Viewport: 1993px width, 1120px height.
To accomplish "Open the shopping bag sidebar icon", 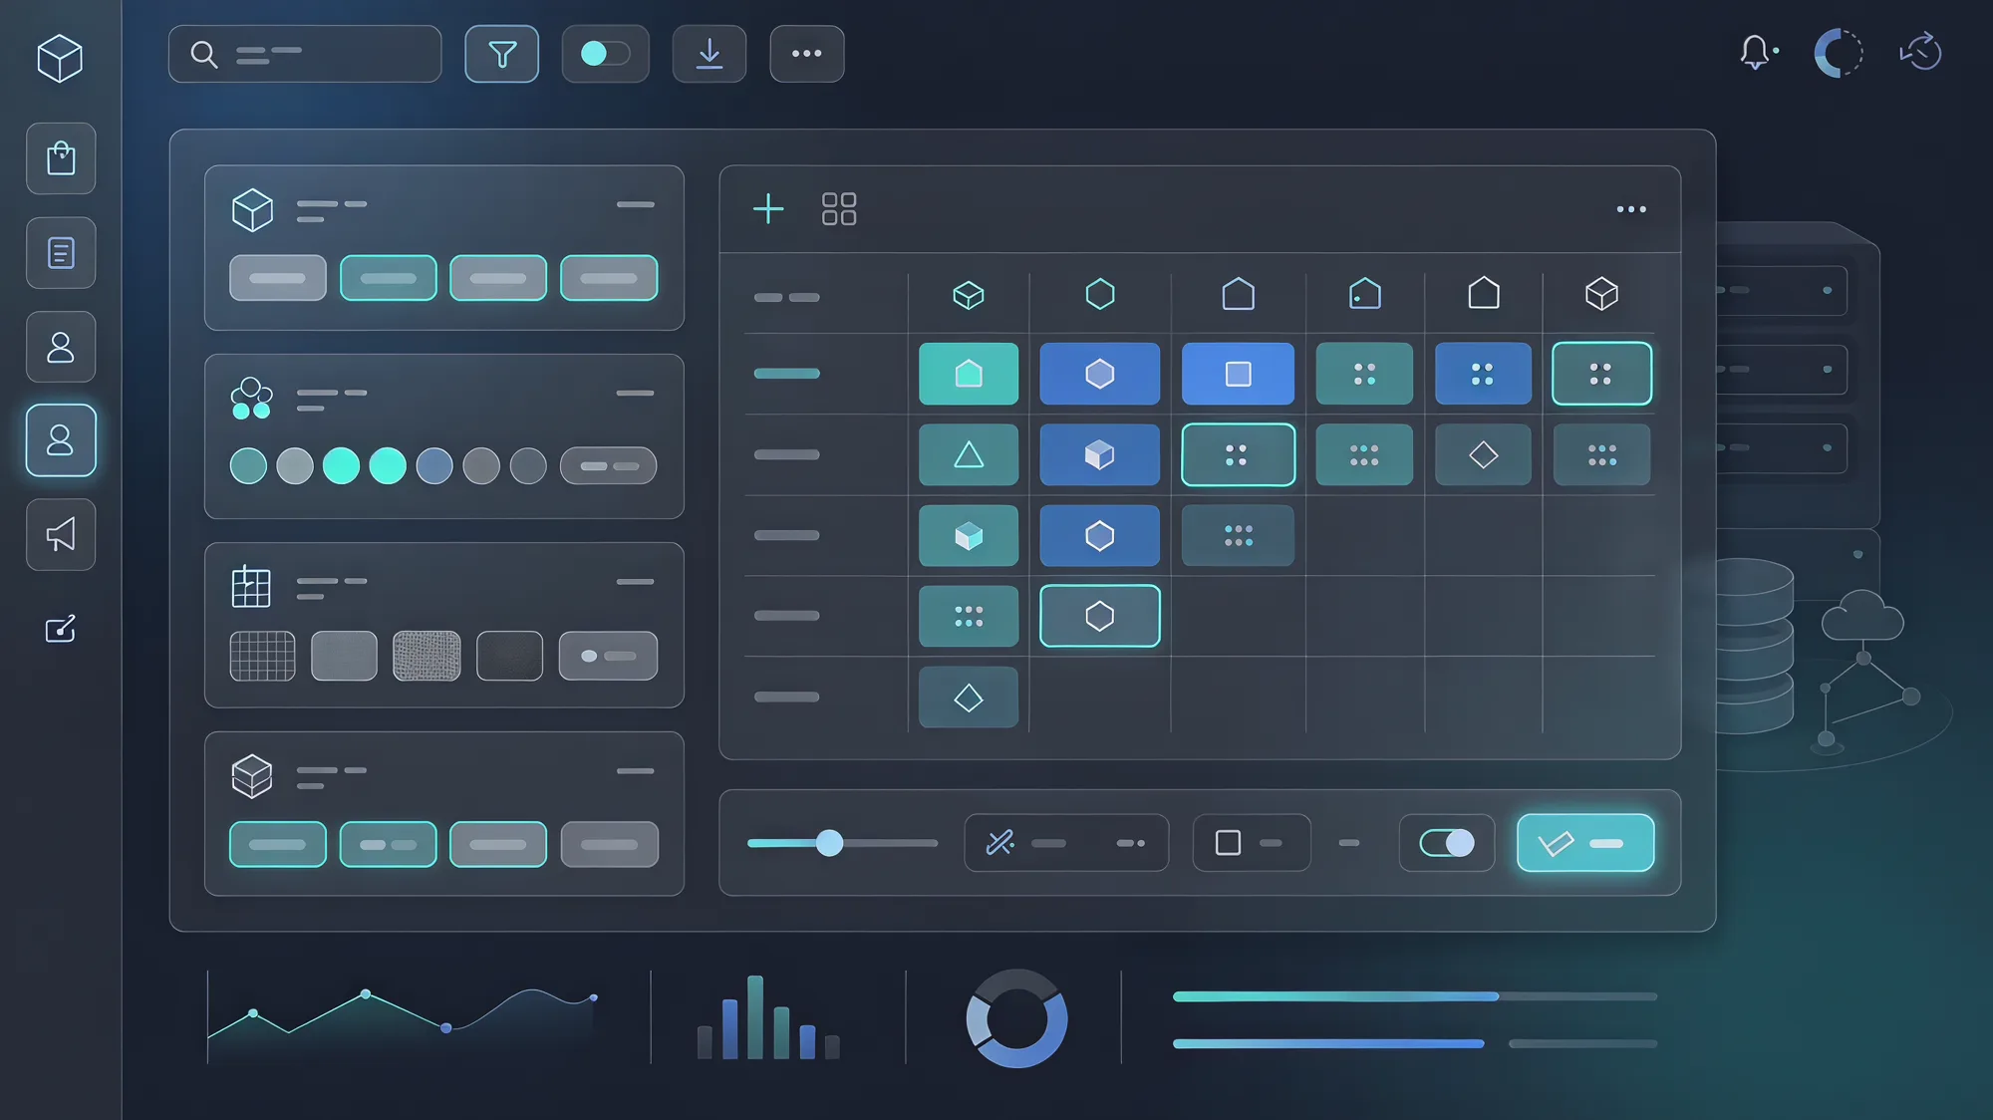I will 61,158.
